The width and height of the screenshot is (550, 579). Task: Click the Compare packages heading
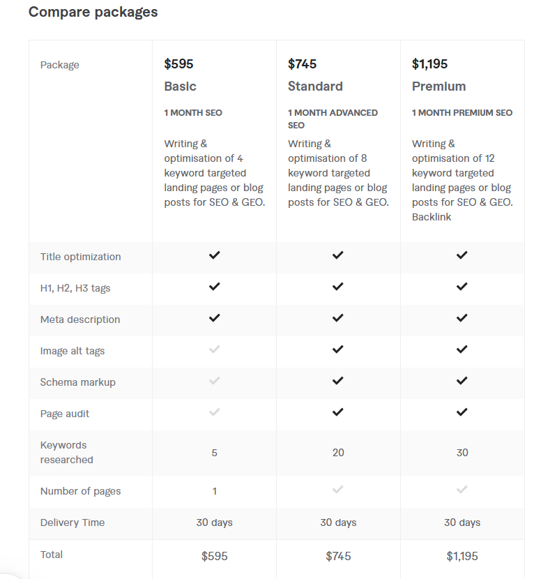pos(93,12)
